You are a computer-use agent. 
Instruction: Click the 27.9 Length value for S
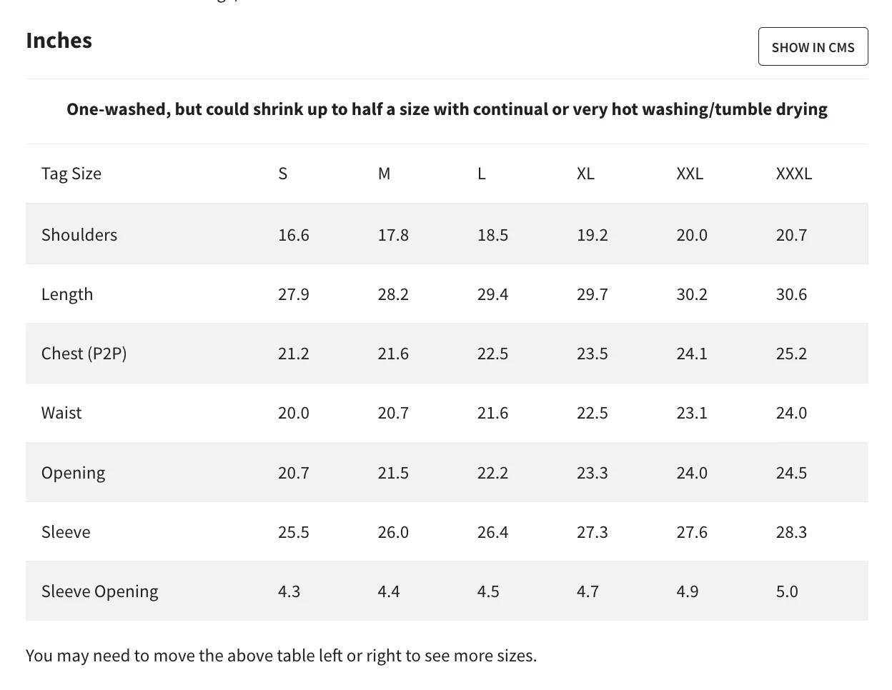(294, 294)
